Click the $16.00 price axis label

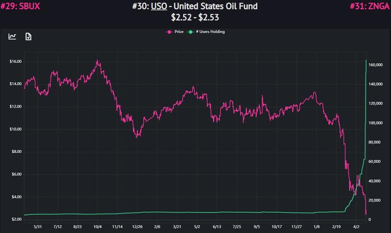16,61
